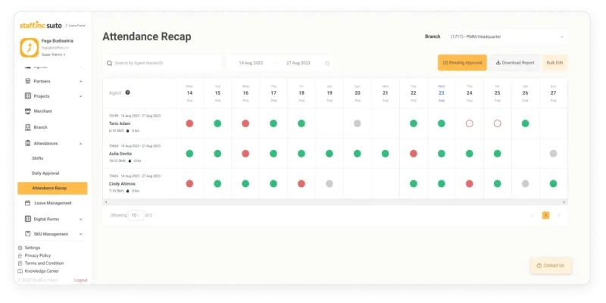Click Cindy Ahimsa's grey dot on 19 Aug
Viewport: 606px width, 303px height.
(330, 183)
